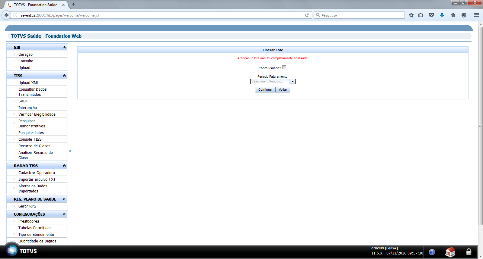This screenshot has width=483, height=259.
Task: Open a new browser tab
Action: tap(73, 5)
